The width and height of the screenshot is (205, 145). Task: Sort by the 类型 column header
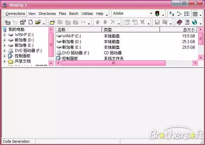coord(131,30)
